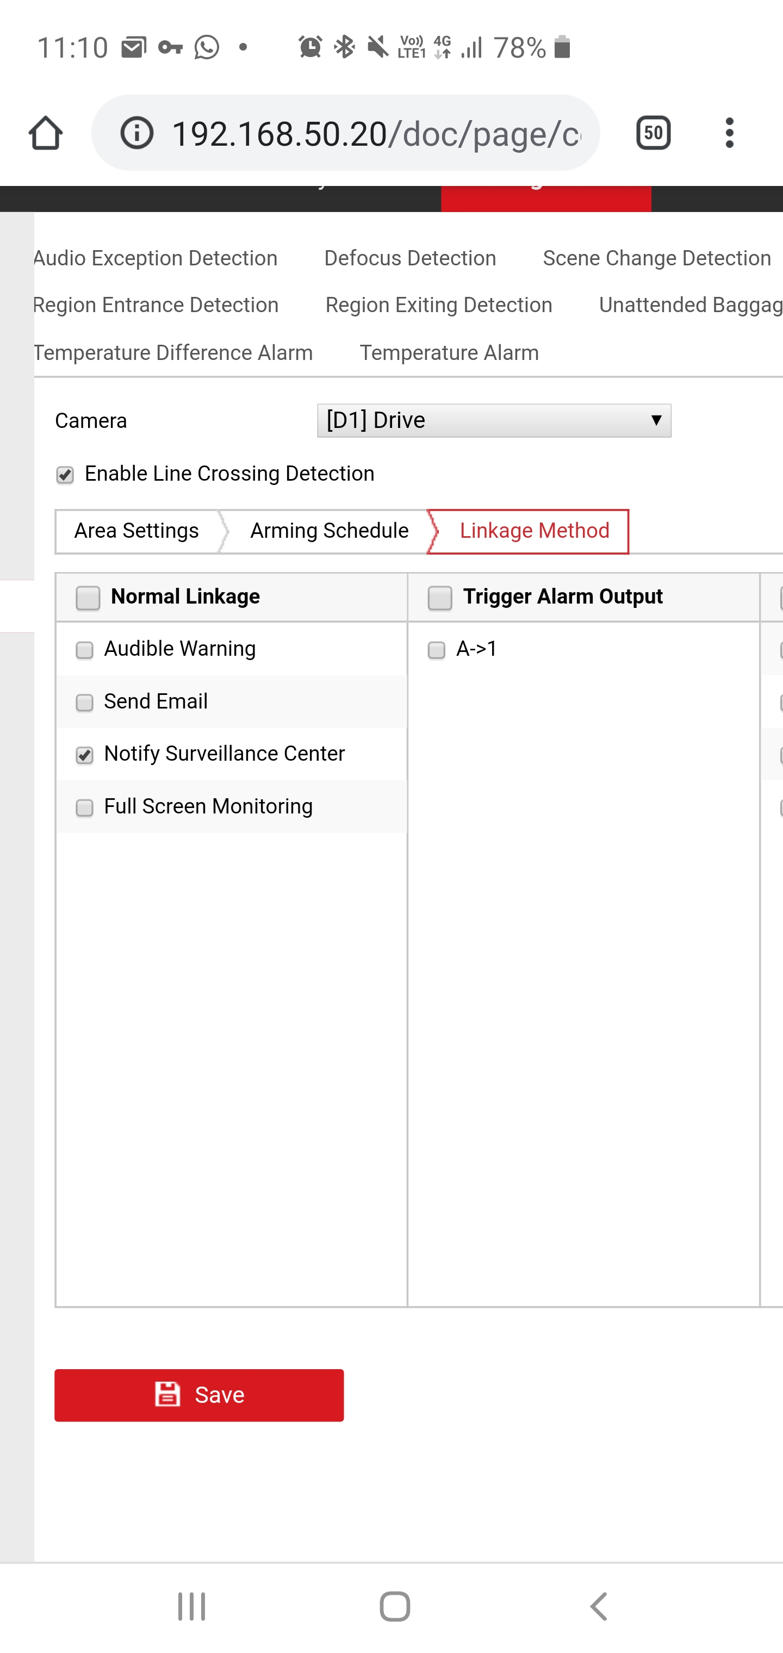Tap the Android back arrow
This screenshot has width=783, height=1653.
pyautogui.click(x=598, y=1607)
